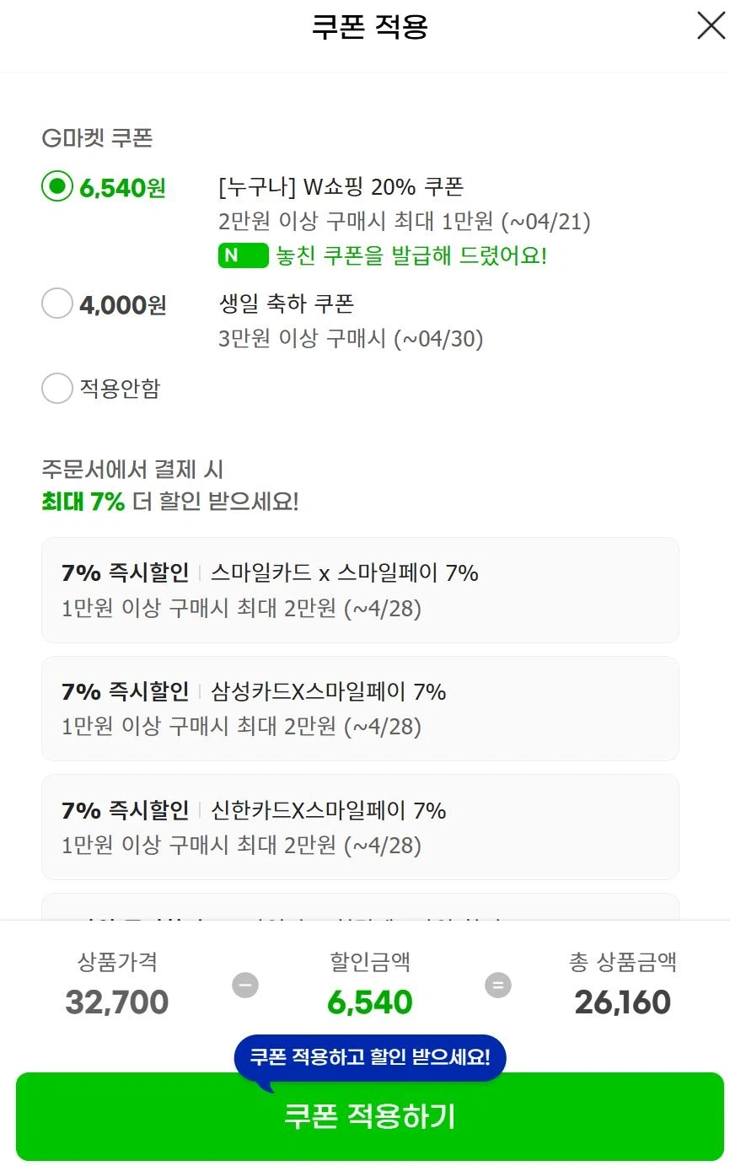
Task: Click the speech bubble saying 쿠폰 적용하고 할인 받으세요!
Action: pos(368,1055)
